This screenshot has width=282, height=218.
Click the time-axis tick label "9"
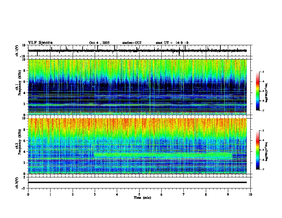tap(228, 194)
